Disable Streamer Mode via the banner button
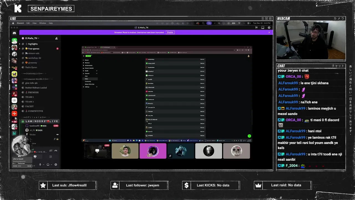Image resolution: width=355 pixels, height=200 pixels. click(x=170, y=32)
